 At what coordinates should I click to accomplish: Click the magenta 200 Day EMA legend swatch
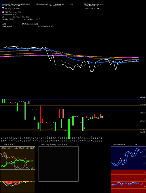coord(3,12)
